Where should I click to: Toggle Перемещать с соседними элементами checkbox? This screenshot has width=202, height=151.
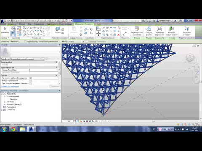(x=25, y=42)
